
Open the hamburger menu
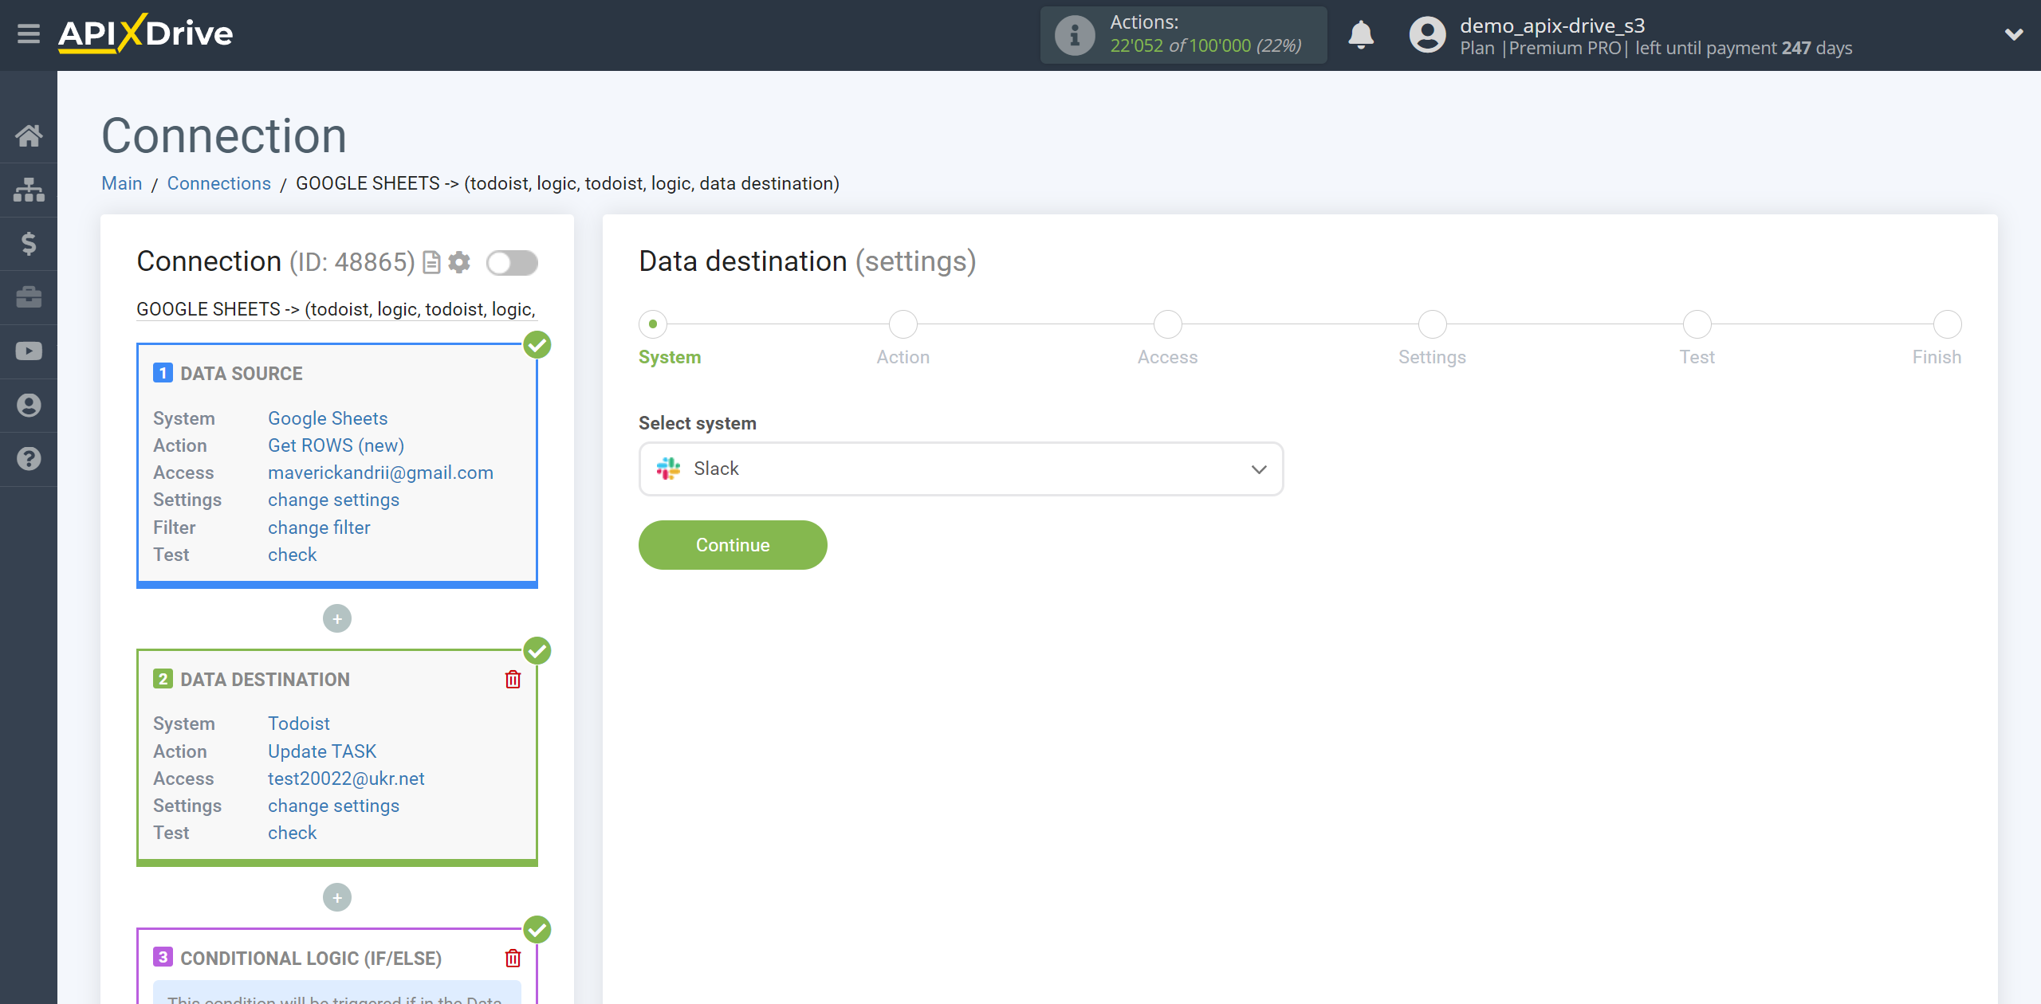click(29, 34)
